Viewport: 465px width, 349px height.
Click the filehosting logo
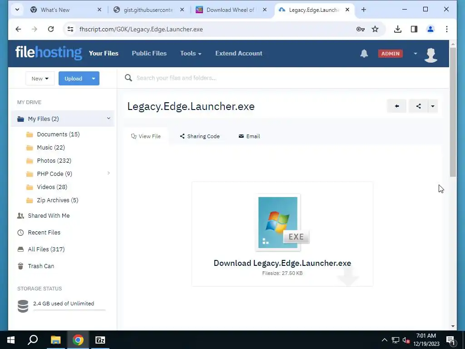tap(49, 53)
